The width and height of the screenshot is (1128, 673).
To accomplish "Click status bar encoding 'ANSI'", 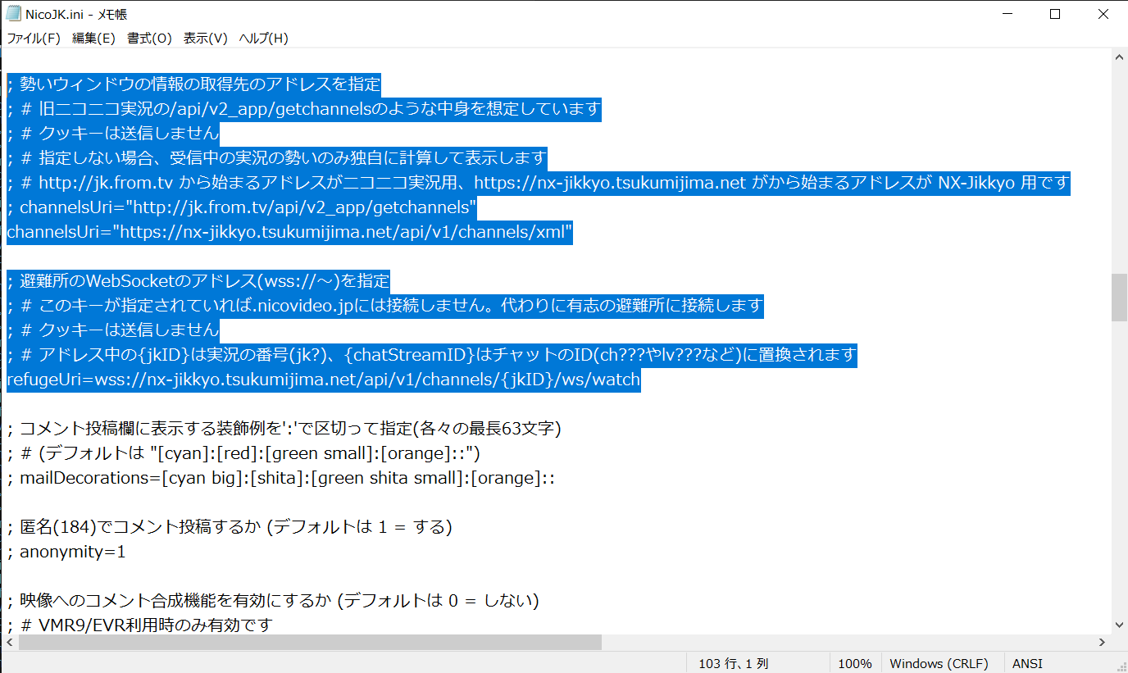I will tap(1027, 663).
